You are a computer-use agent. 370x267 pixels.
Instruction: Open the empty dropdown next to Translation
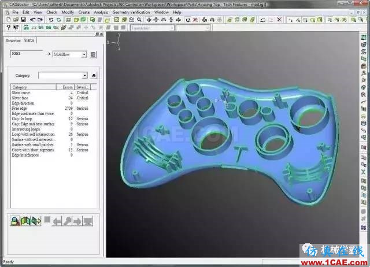coord(193,28)
